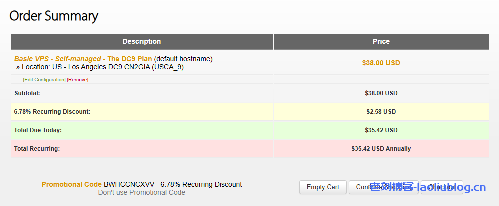Click the orange $38.00 USD plan price
Screen dimensions: 499x206
381,63
